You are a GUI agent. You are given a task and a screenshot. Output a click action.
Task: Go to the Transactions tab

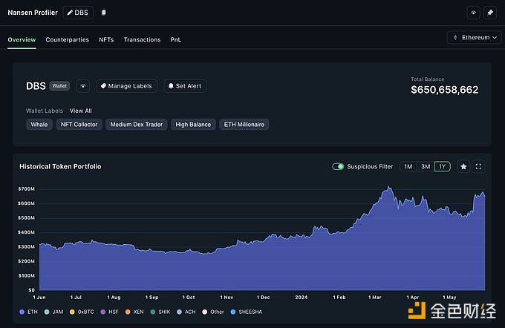pyautogui.click(x=142, y=39)
